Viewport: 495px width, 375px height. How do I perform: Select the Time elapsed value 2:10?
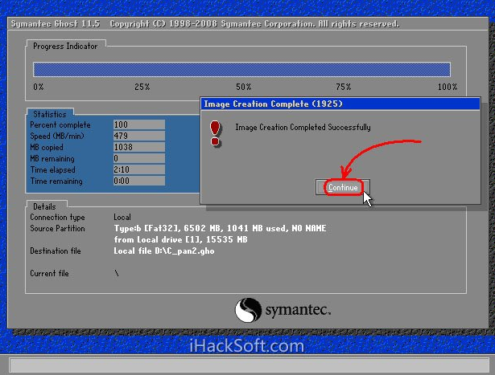[x=122, y=170]
